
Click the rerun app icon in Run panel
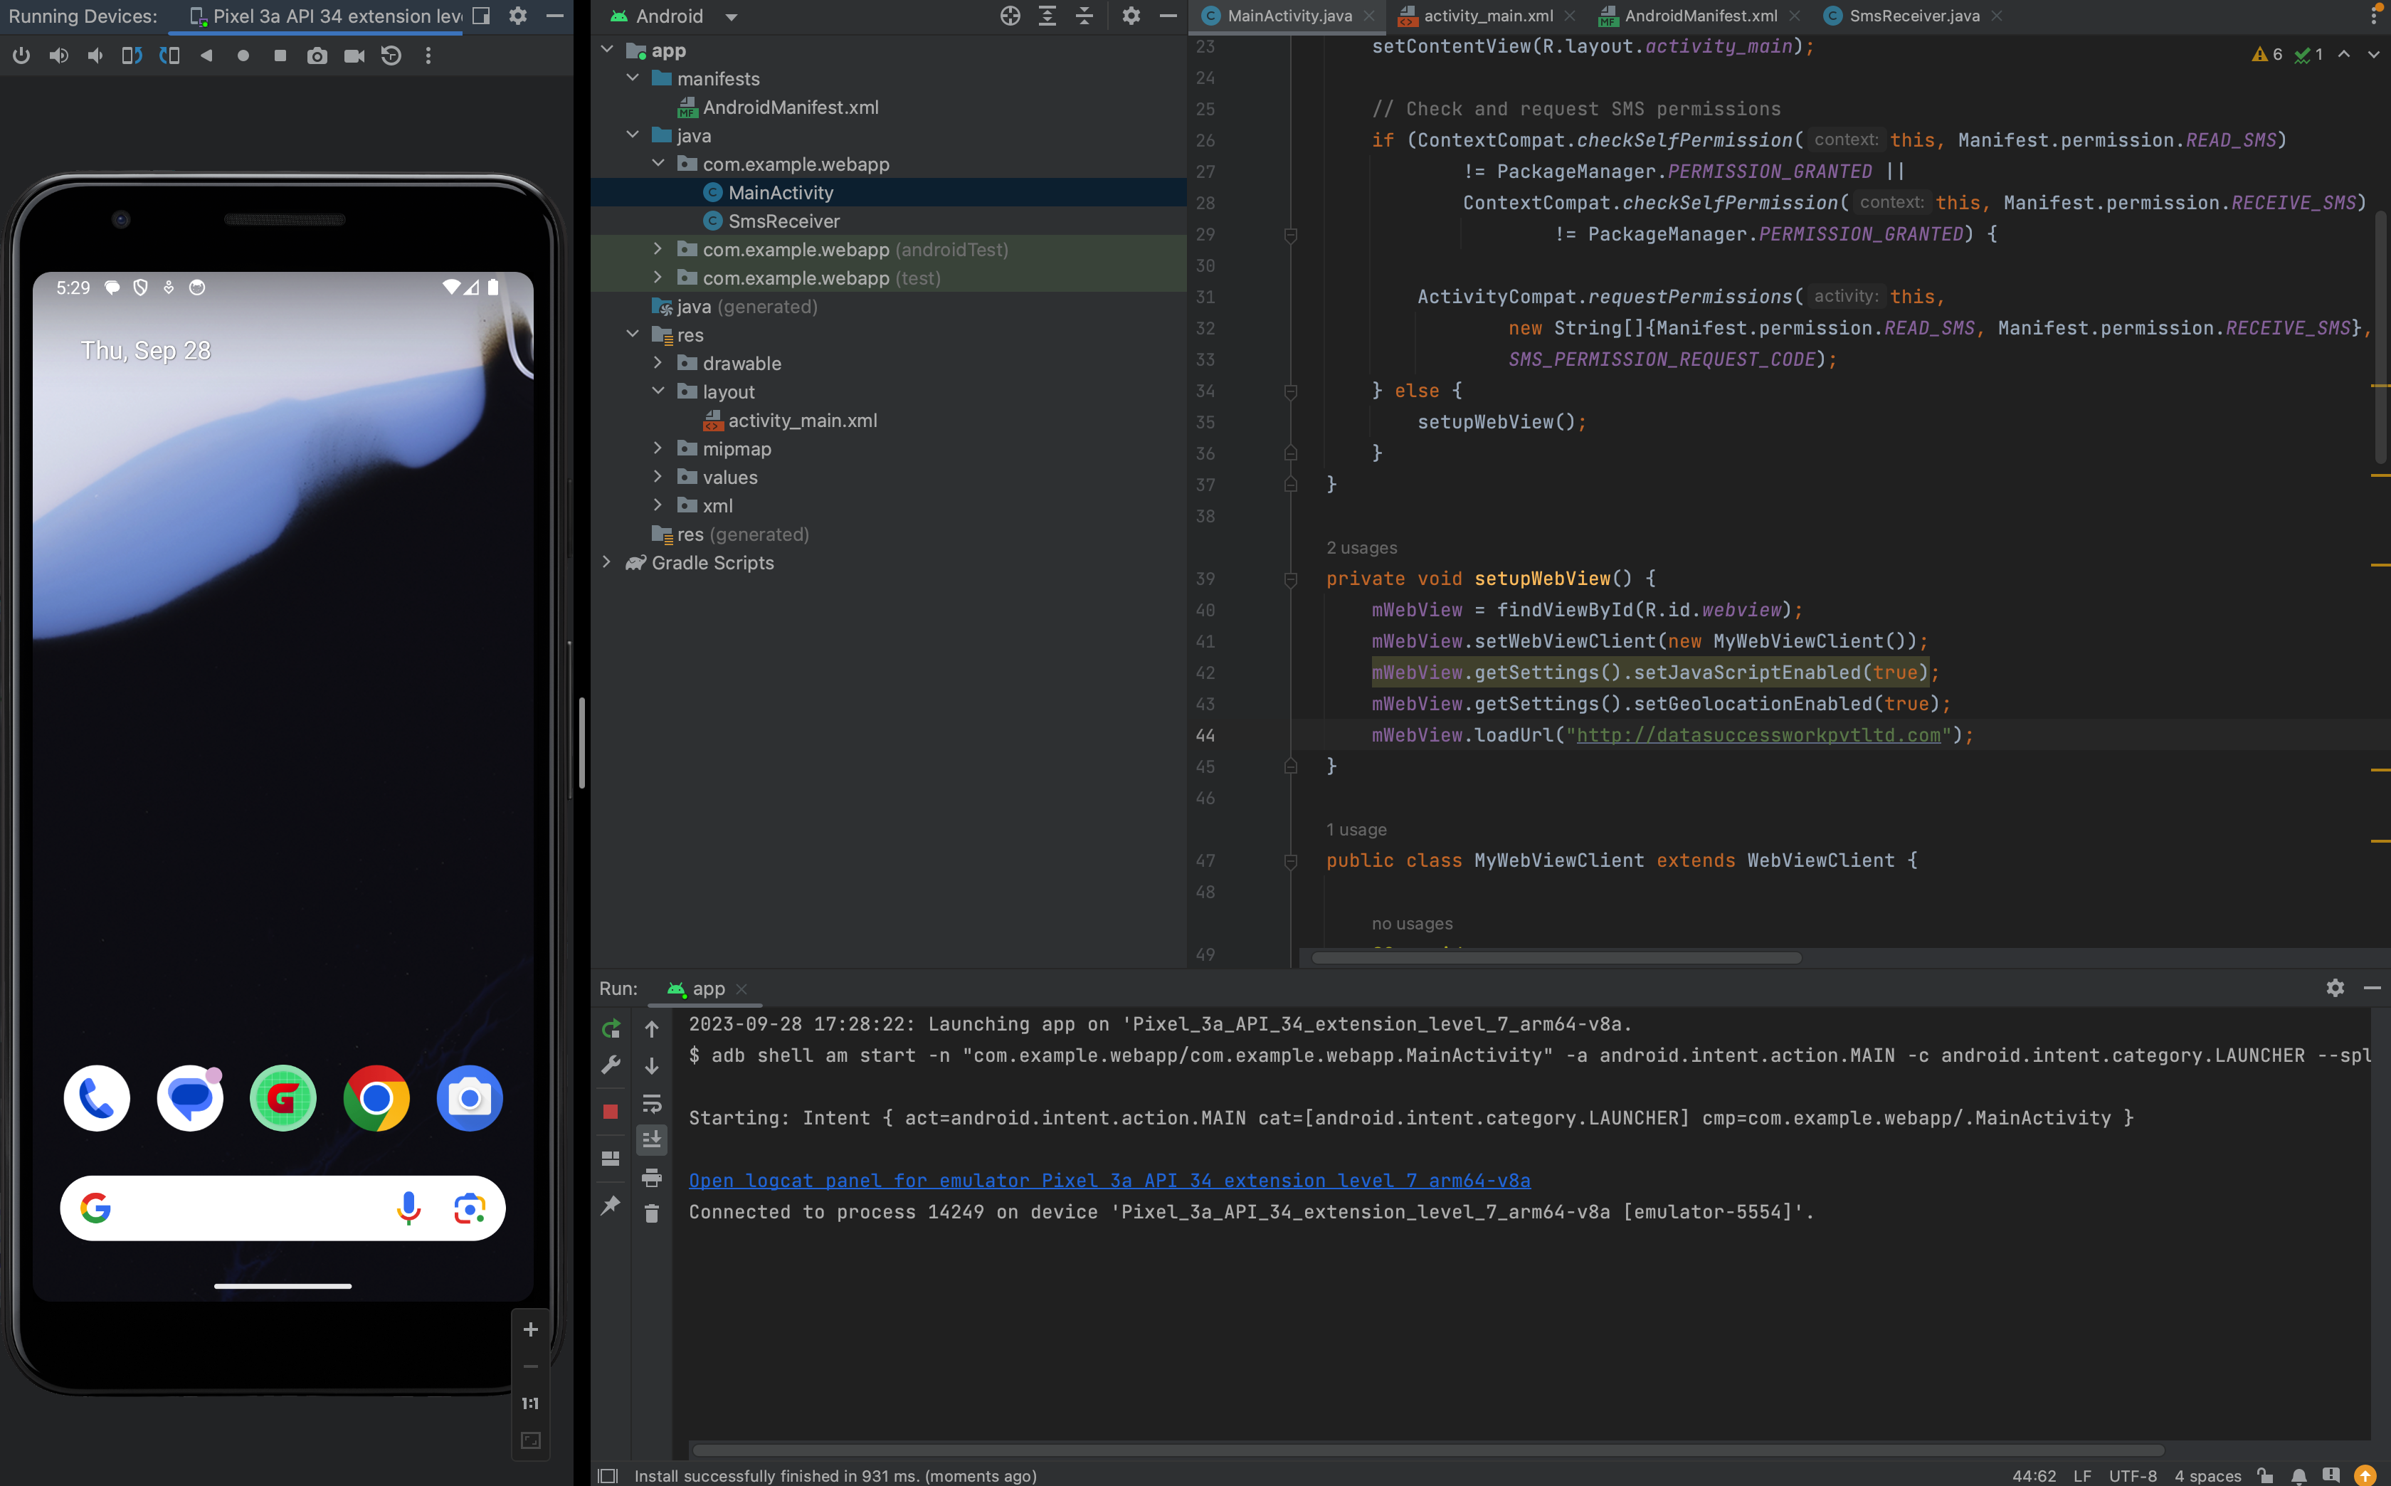pos(611,1029)
